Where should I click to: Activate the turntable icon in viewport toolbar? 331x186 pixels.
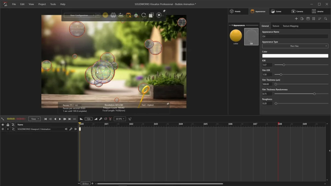(121, 15)
